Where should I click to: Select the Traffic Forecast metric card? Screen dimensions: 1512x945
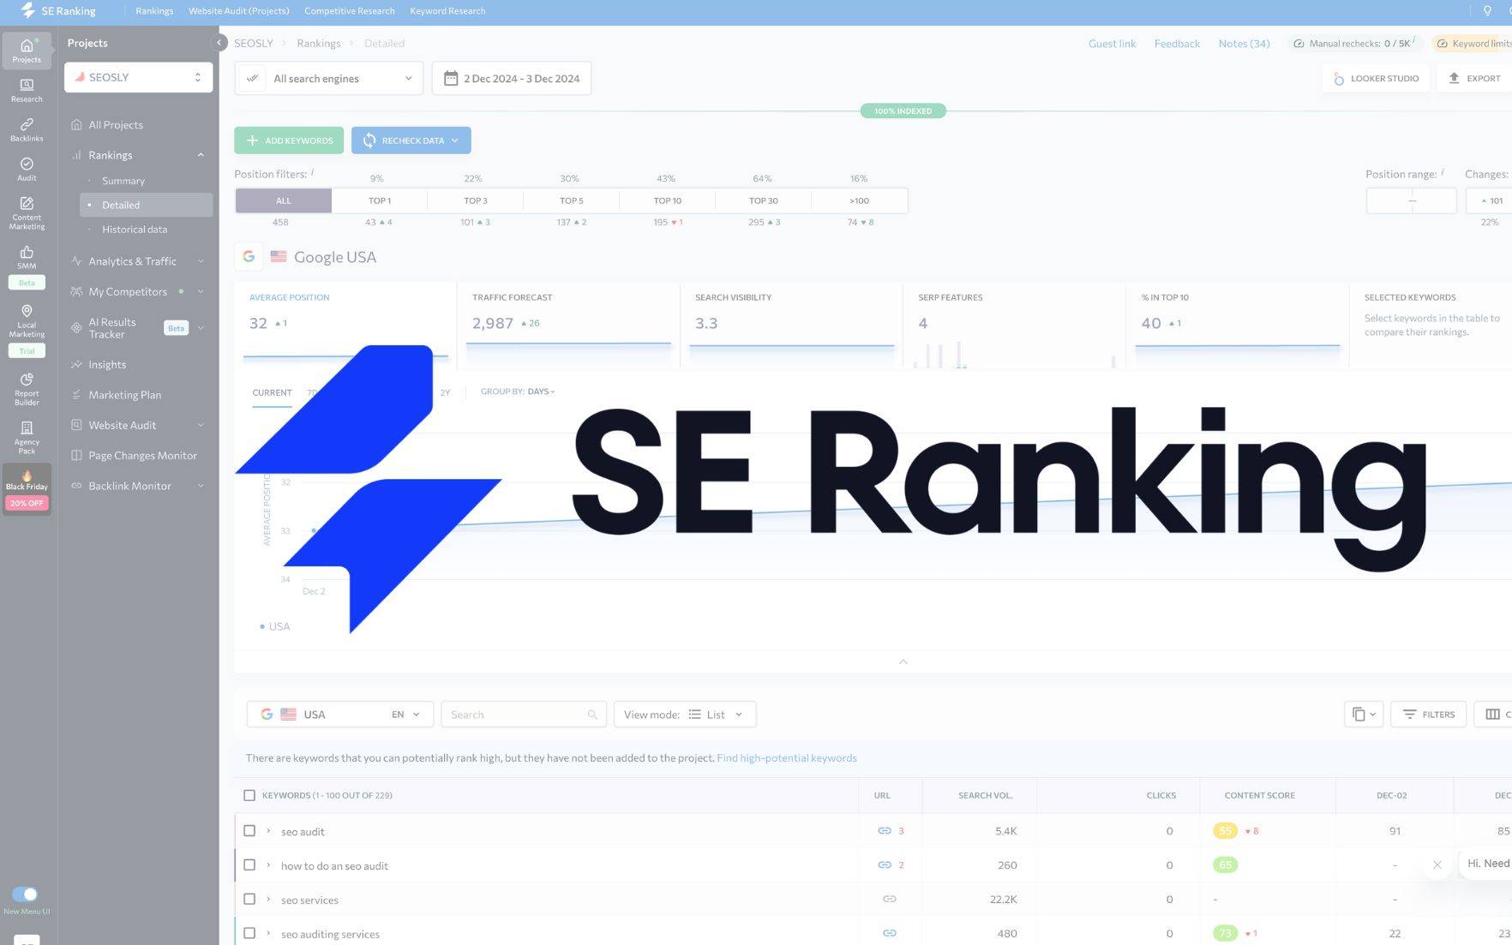point(568,326)
